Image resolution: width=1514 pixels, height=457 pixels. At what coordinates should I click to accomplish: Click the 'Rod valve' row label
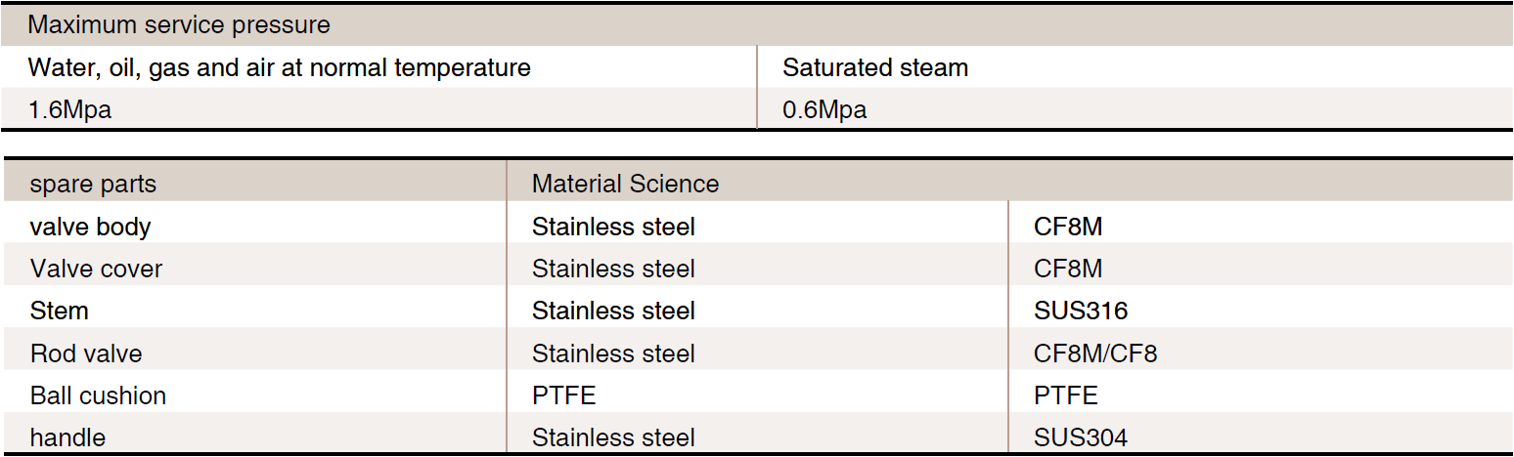(x=86, y=353)
